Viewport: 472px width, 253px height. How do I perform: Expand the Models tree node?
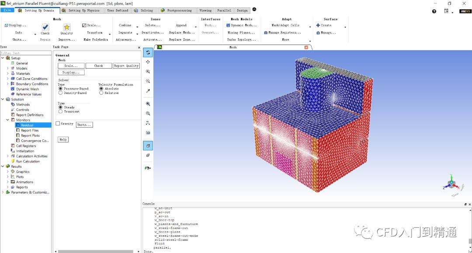point(7,68)
